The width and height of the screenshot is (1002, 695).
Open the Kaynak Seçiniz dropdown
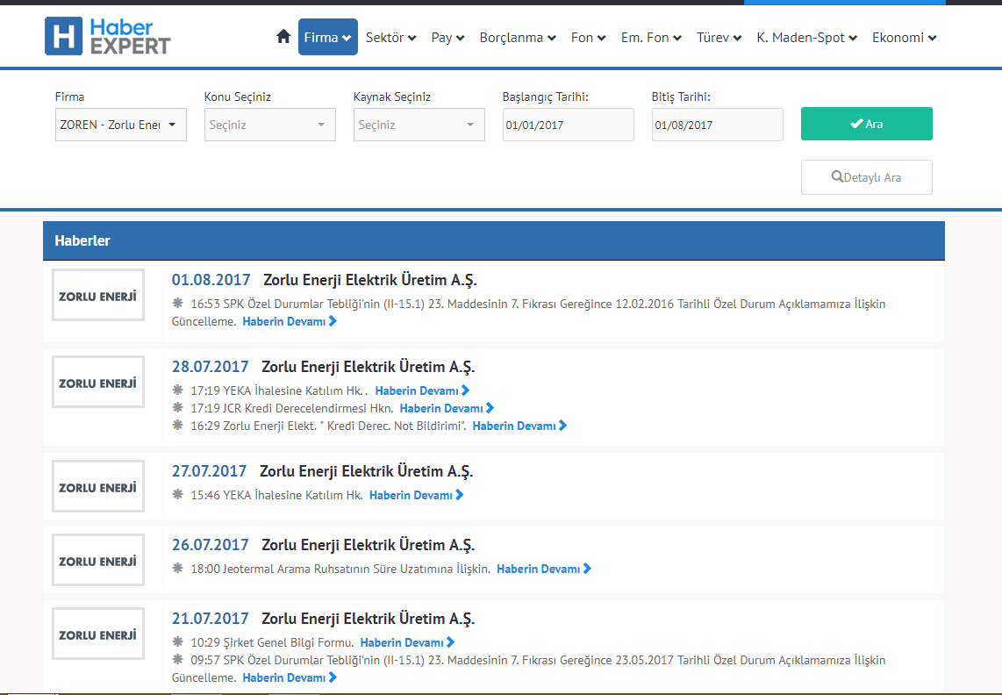[419, 125]
